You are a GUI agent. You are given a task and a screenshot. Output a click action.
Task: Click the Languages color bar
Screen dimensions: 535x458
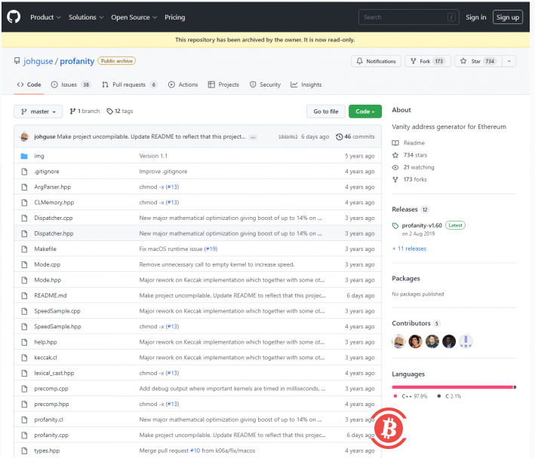454,386
